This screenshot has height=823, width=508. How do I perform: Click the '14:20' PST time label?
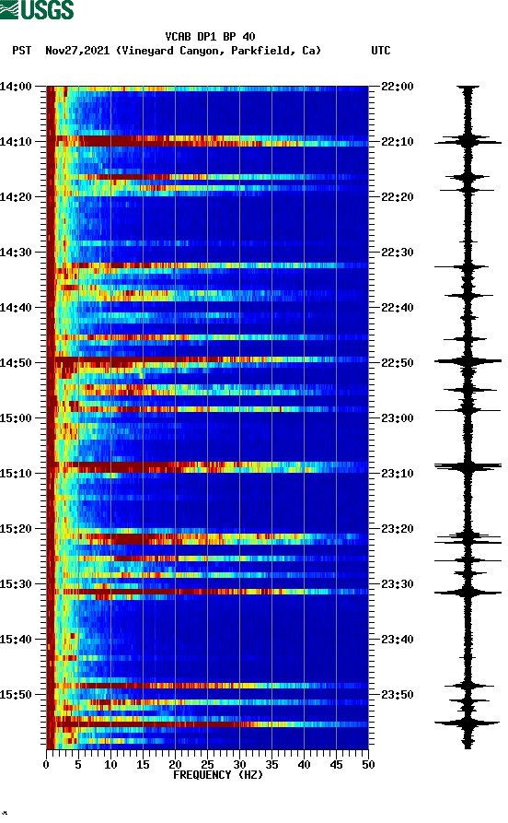pos(16,197)
